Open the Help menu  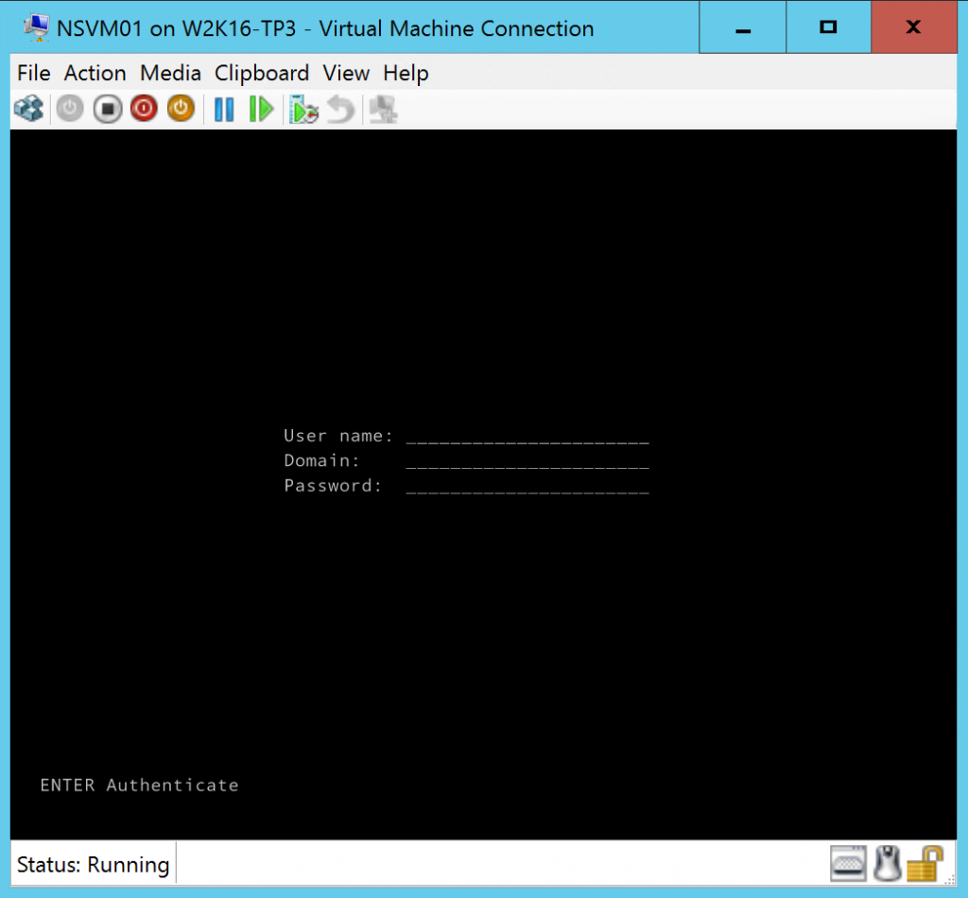click(406, 74)
